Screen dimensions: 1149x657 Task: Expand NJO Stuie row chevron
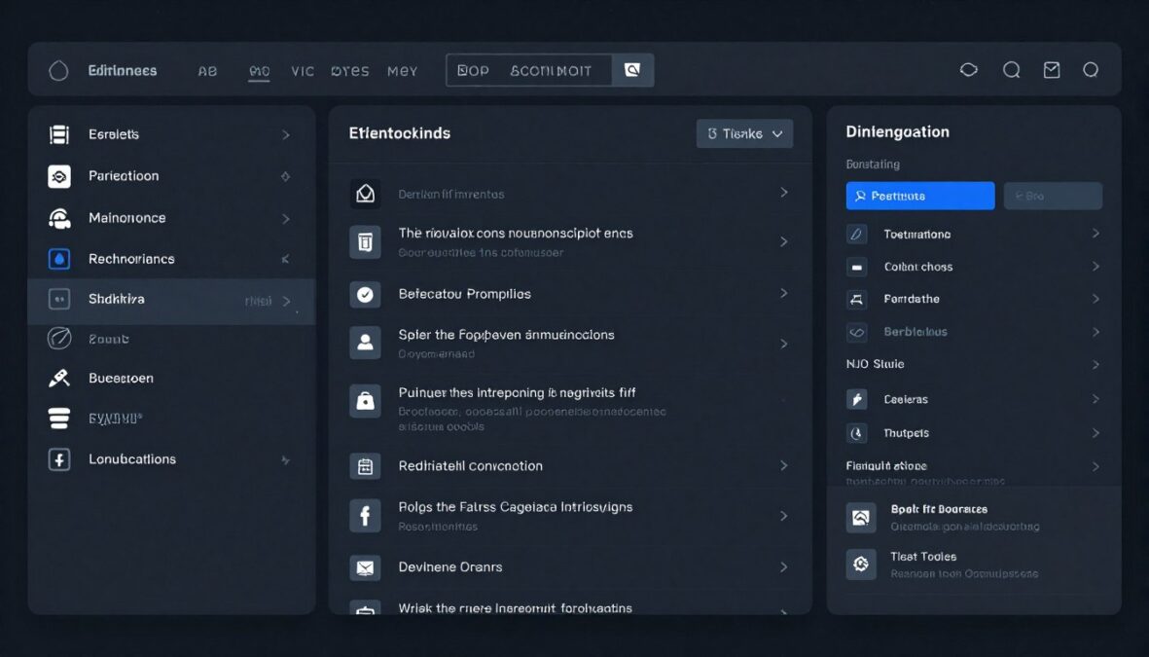pos(1095,364)
